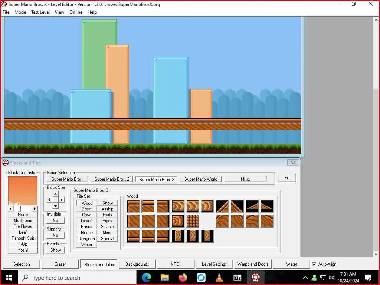Open Warps and Doors panel

[x=253, y=264]
